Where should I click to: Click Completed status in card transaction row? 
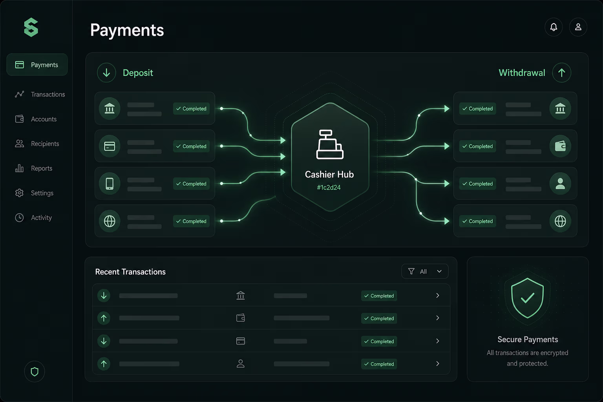point(379,342)
